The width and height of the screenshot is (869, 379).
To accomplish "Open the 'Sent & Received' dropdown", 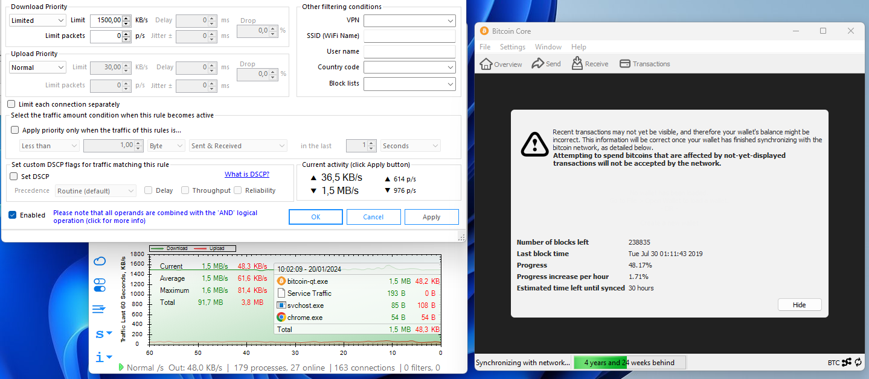I will click(x=238, y=146).
